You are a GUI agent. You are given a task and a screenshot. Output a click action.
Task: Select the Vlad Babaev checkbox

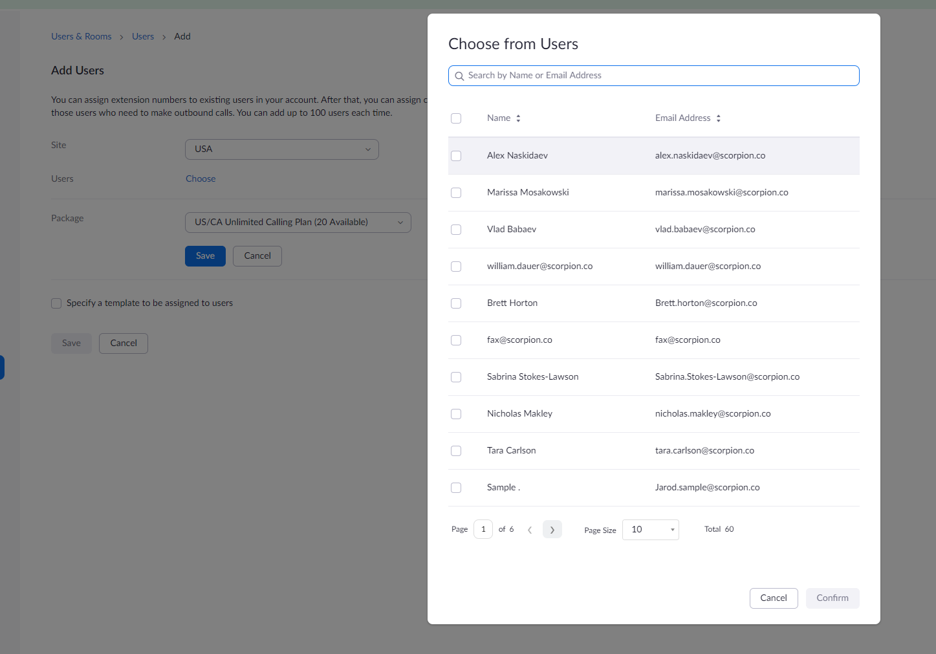click(456, 230)
